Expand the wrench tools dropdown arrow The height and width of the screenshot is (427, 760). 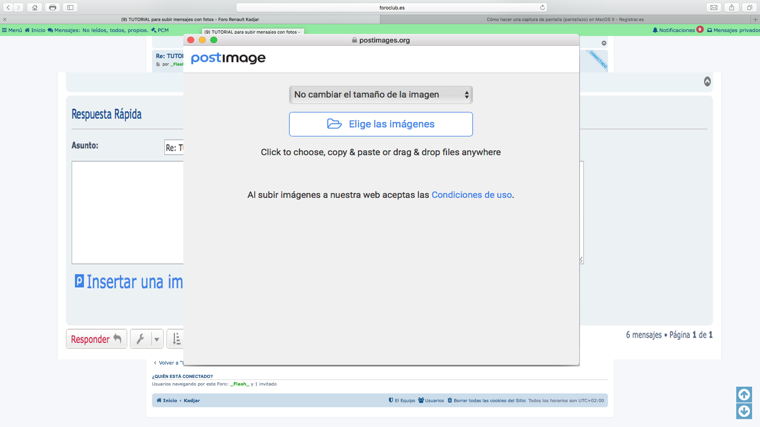157,339
